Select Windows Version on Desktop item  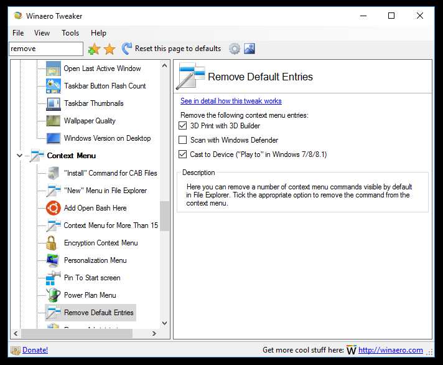(x=108, y=138)
